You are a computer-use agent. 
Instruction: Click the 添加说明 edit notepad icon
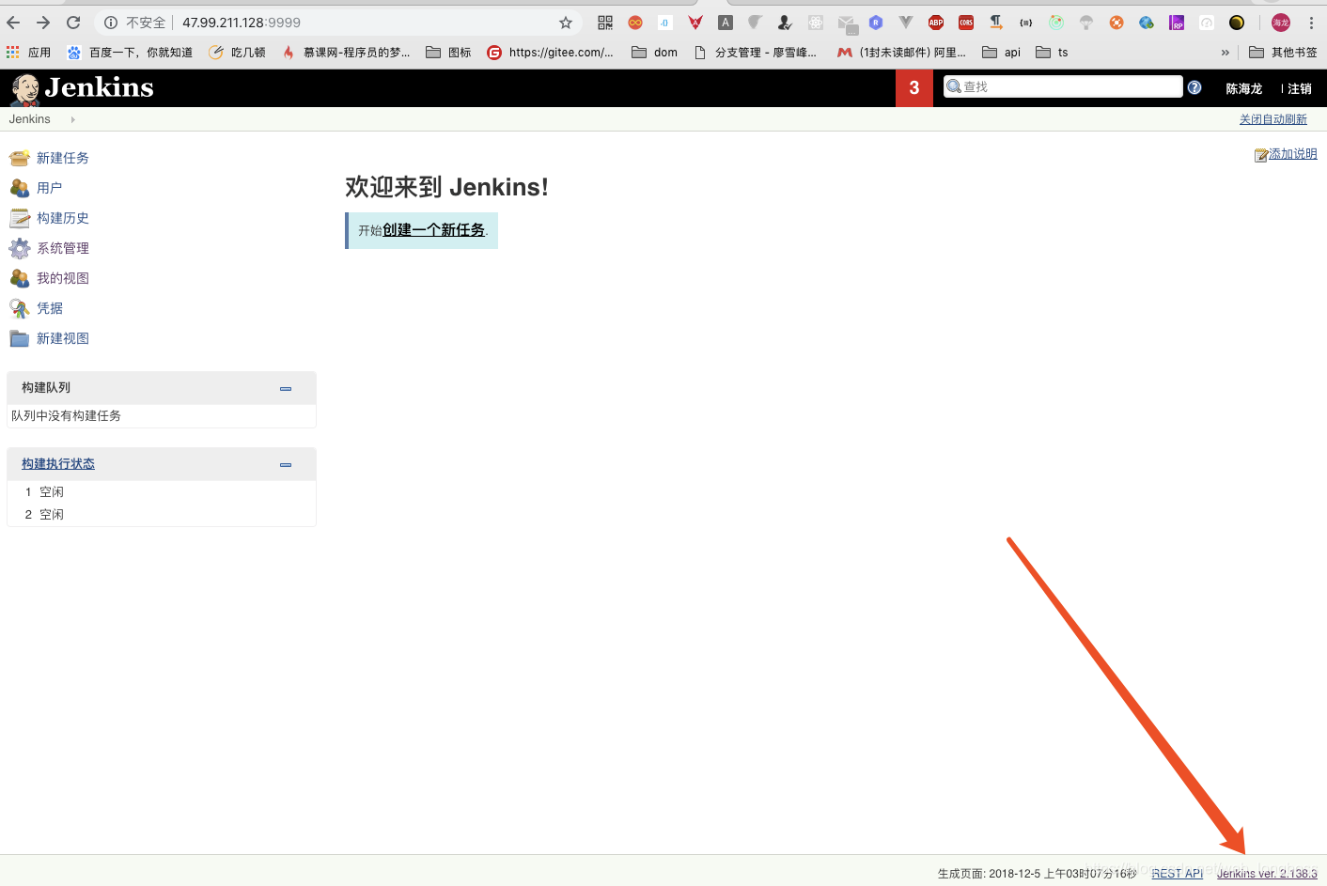point(1261,155)
